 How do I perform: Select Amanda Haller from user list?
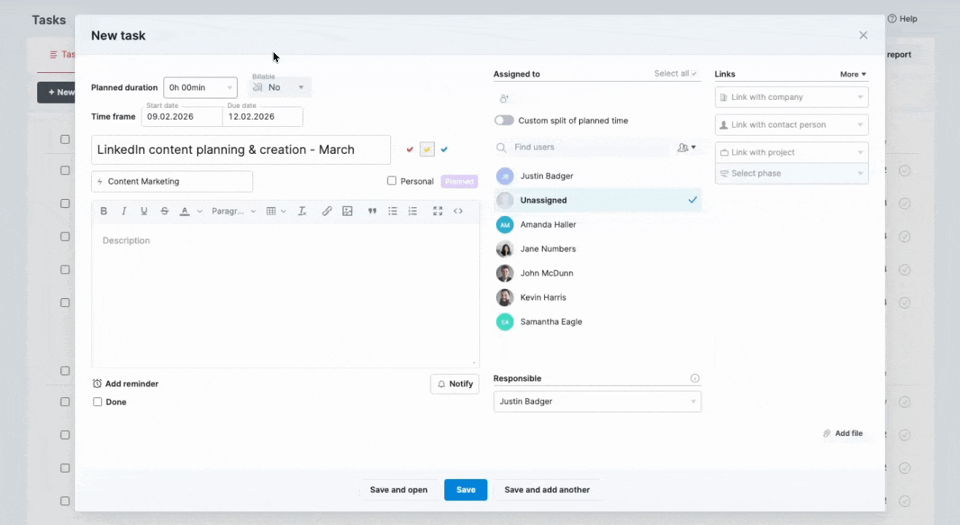click(x=597, y=225)
